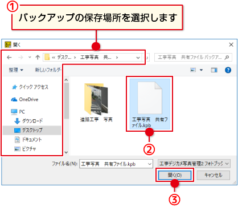Click 新しいフォルダー toolbar item
Screen dimensions: 238x207
tap(48, 70)
